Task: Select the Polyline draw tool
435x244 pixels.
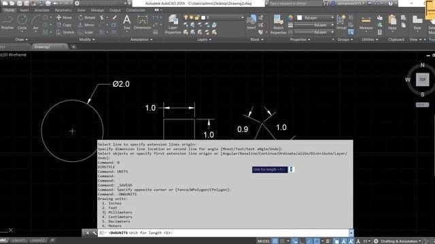Action: (7, 22)
